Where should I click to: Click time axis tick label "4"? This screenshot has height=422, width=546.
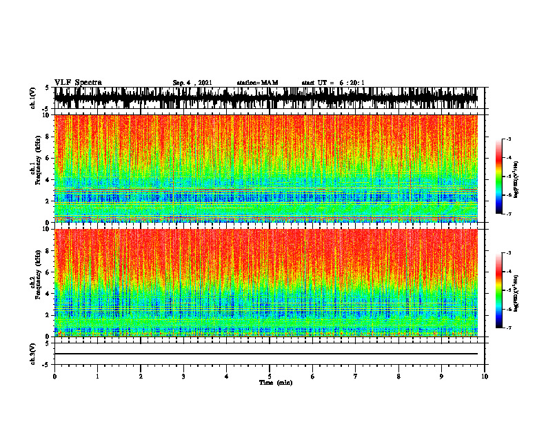227,376
